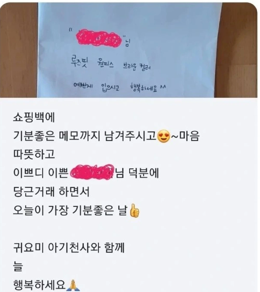Click the closing typed text 행복하세요

pyautogui.click(x=39, y=285)
